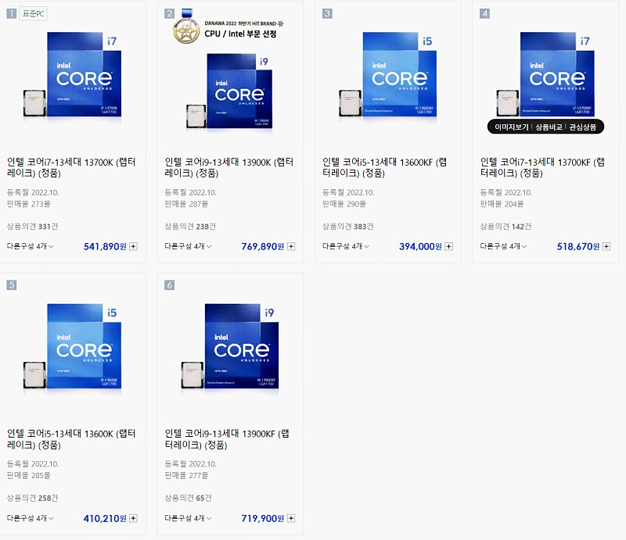Open 다른구성 4개 dropdown for i9 13900KF
The width and height of the screenshot is (626, 540).
188,518
